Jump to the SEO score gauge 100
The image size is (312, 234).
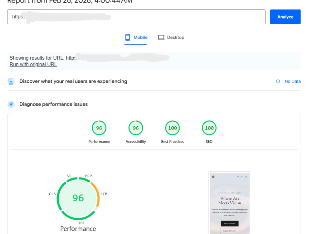pyautogui.click(x=209, y=128)
